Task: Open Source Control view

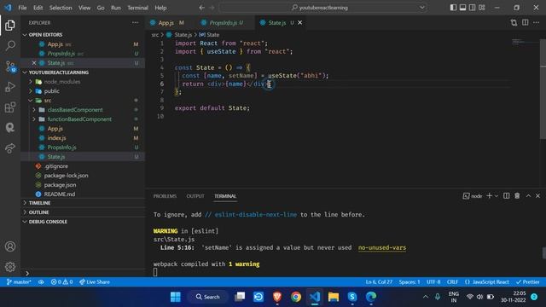Action: click(x=10, y=67)
